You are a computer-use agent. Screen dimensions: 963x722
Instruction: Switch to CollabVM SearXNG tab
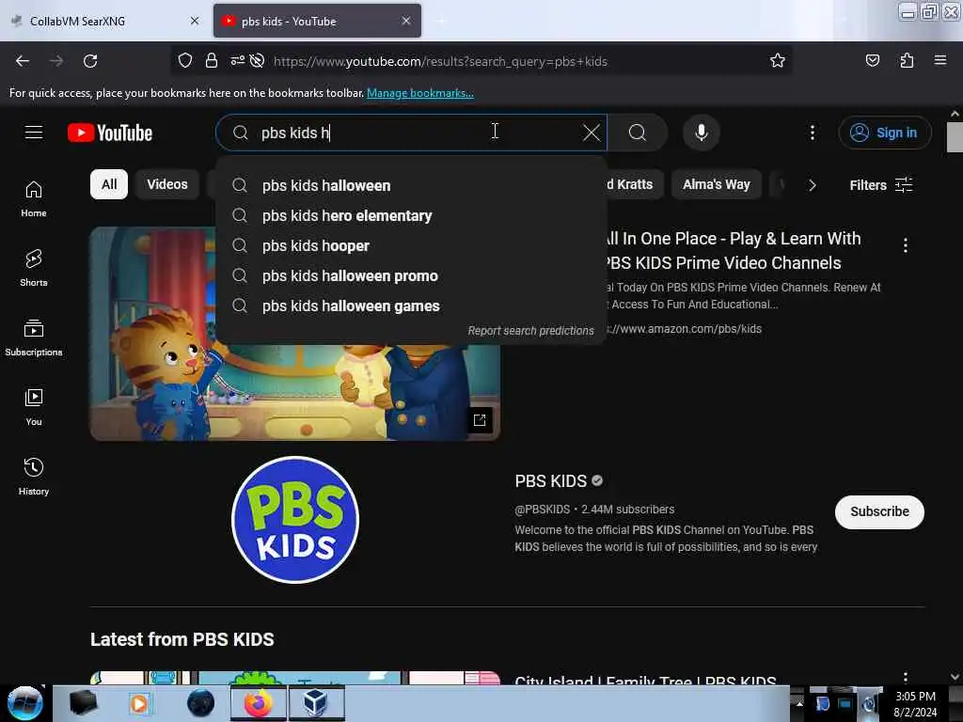[x=104, y=22]
